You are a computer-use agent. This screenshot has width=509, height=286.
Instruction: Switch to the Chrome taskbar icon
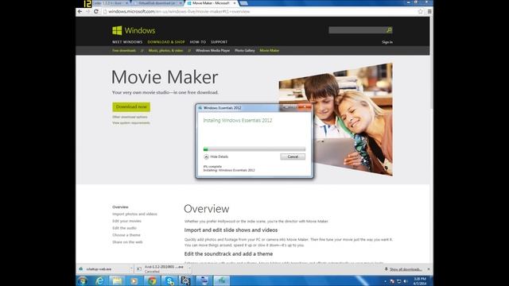152,280
